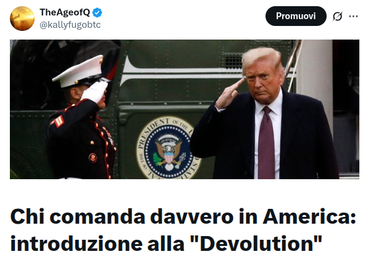Click headline line "Chi comanda davvero in America:"
Viewport: 368px width, 262px height.
pos(183,217)
